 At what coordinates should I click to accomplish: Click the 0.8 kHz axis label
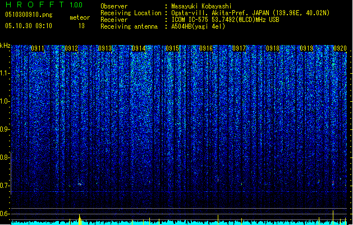5,157
